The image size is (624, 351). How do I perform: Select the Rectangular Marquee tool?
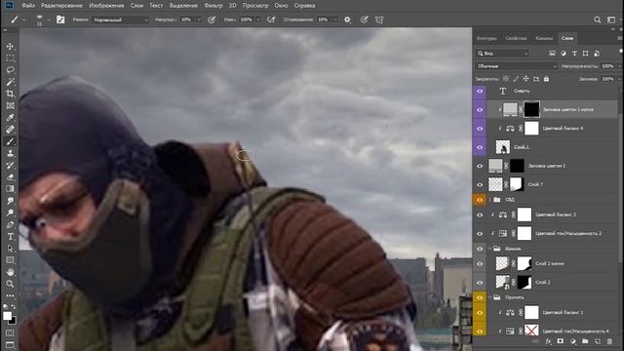pyautogui.click(x=10, y=58)
